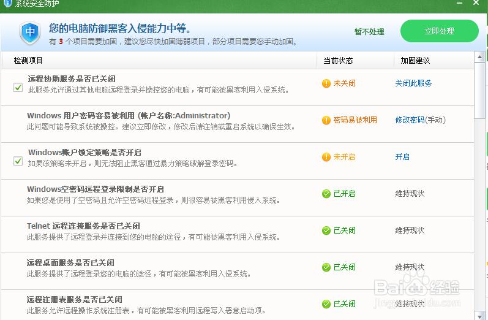Click warning icon beside 密码易被利用
The width and height of the screenshot is (488, 320).
[x=326, y=120]
